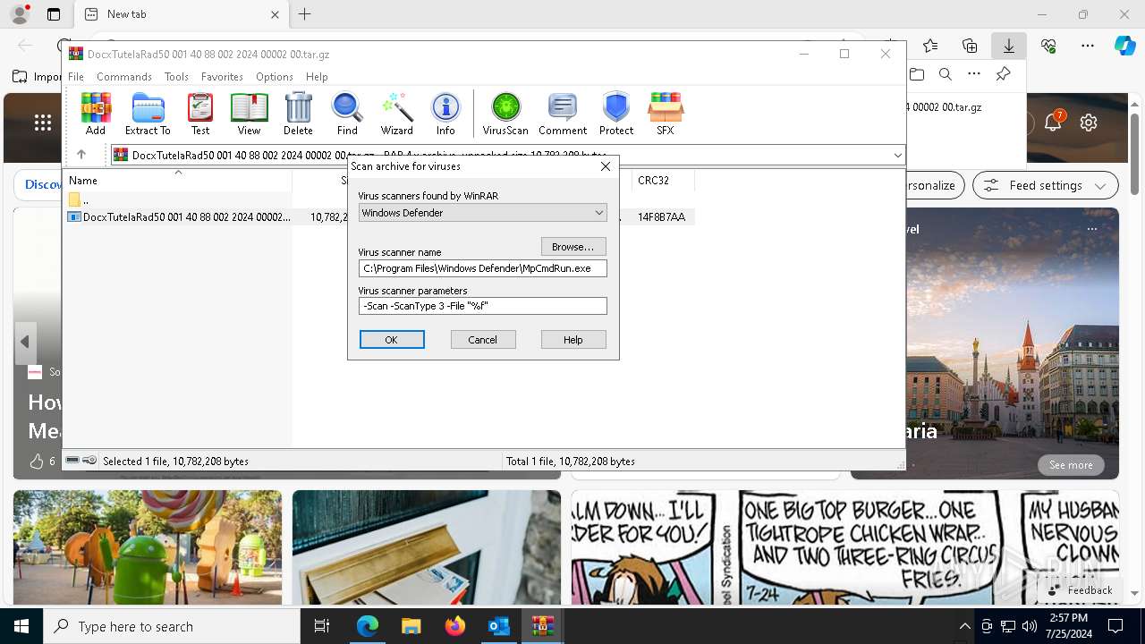Open the Android statues news thumbnail

148,547
